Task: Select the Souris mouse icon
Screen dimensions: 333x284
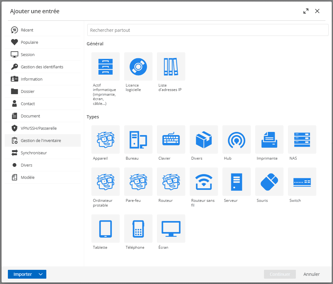Action: click(269, 182)
